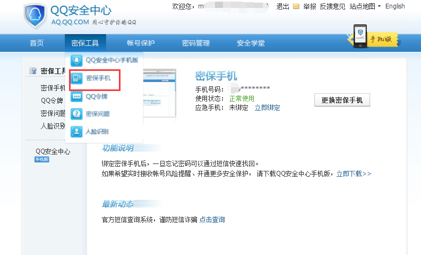Click the 密保工具 sidebar header icon

tap(33, 71)
